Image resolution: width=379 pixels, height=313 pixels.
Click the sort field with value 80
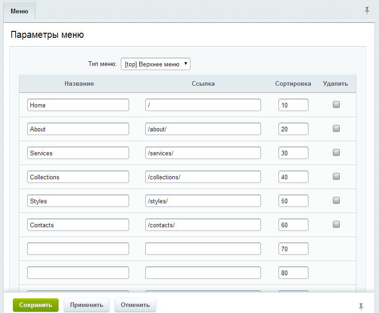coord(293,272)
